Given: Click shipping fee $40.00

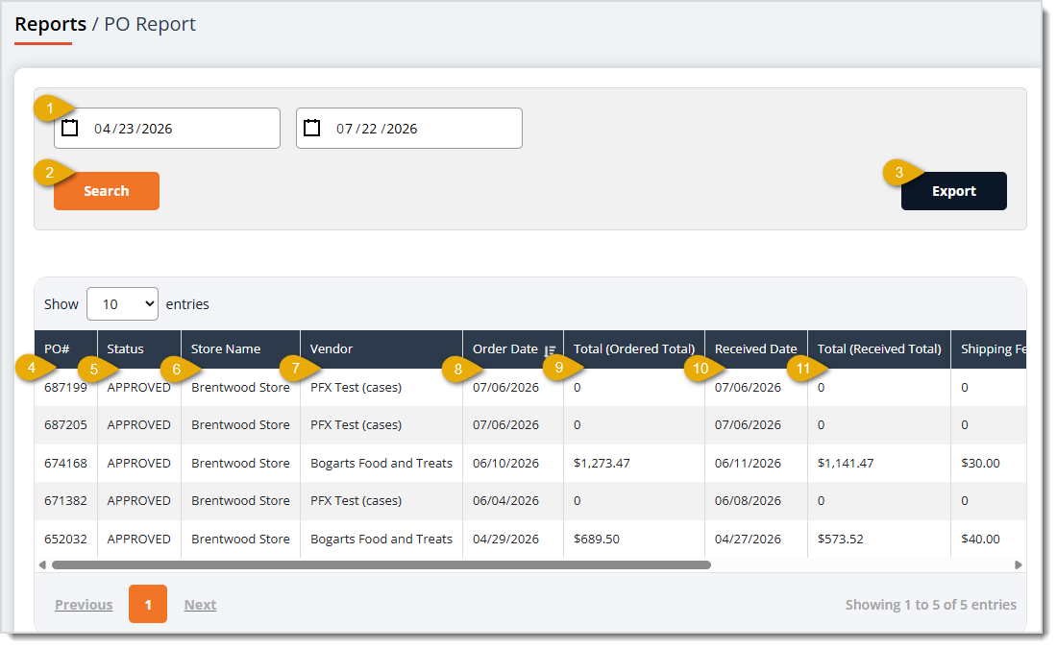Looking at the screenshot, I should 980,539.
